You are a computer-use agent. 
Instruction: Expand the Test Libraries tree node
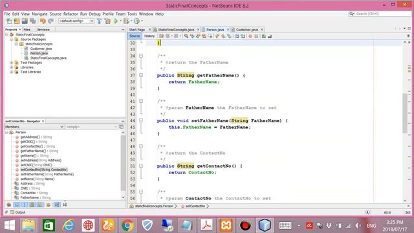coord(12,72)
